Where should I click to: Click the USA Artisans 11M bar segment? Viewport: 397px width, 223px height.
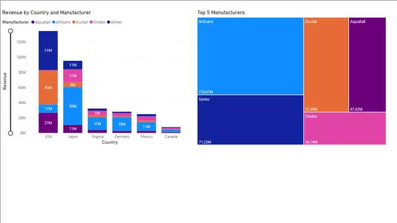tap(48, 109)
